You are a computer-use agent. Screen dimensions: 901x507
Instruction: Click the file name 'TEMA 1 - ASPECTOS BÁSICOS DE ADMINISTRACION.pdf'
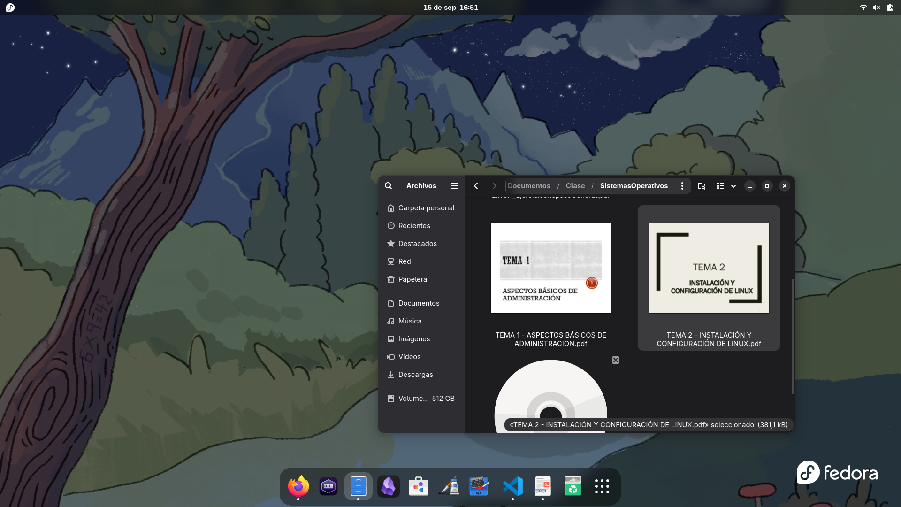coord(551,339)
